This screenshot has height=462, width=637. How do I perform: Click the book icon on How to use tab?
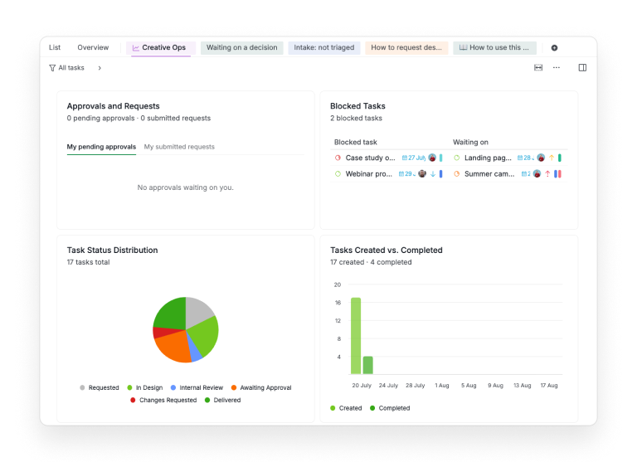coord(463,47)
